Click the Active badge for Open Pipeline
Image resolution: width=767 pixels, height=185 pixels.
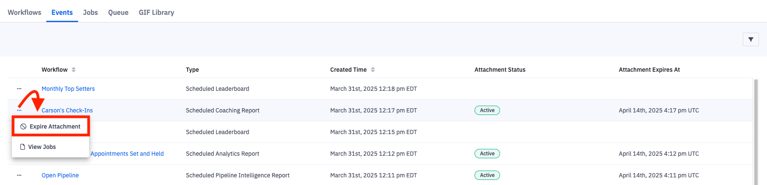[x=487, y=175]
